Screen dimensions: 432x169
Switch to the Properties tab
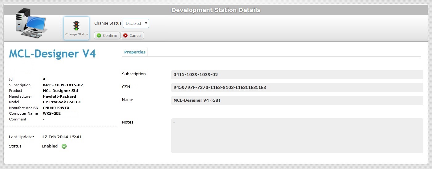coord(135,52)
